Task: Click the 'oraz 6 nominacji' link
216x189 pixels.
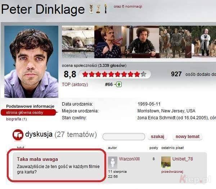Action: click(128, 7)
